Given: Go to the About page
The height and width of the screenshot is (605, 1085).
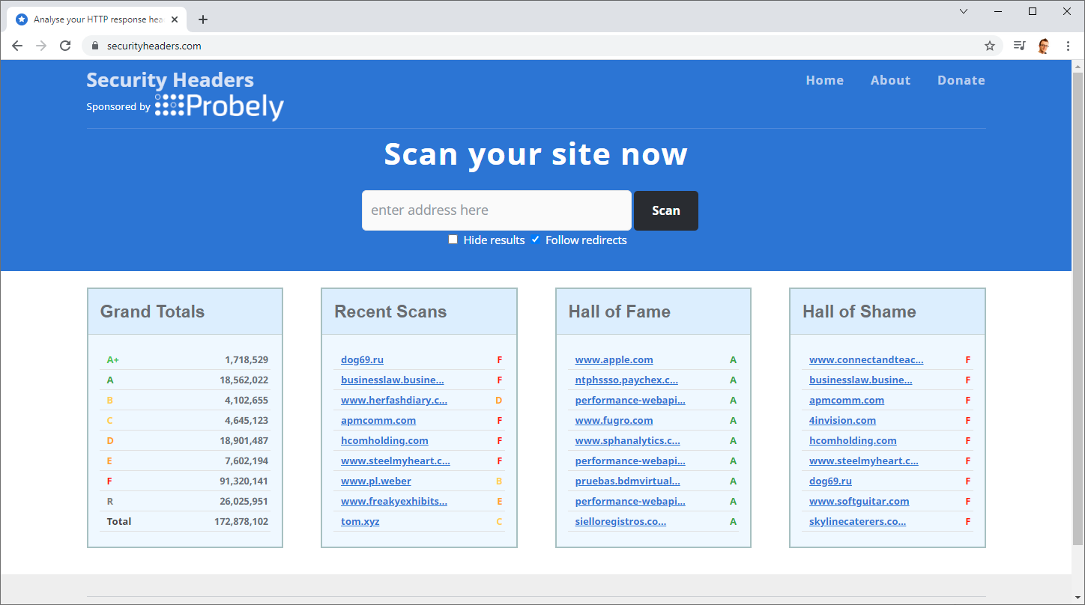Looking at the screenshot, I should (x=890, y=80).
